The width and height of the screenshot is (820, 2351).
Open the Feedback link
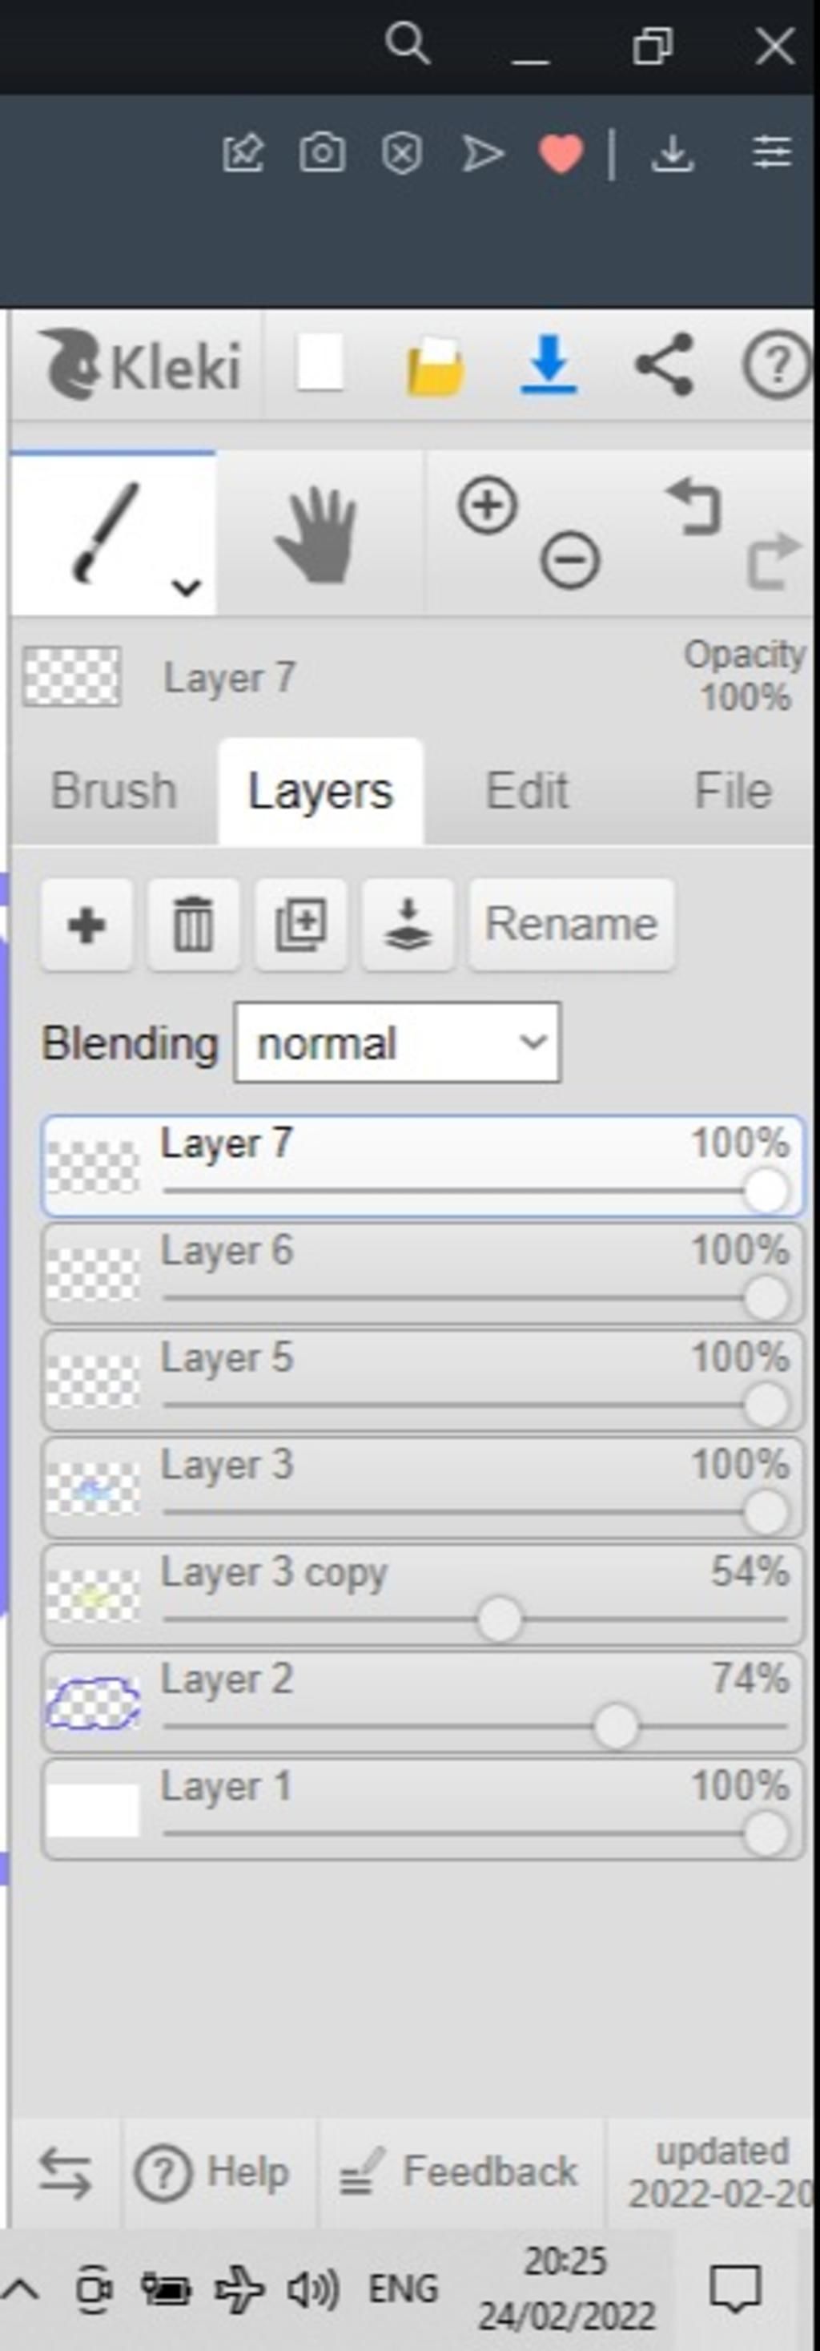click(x=459, y=2172)
